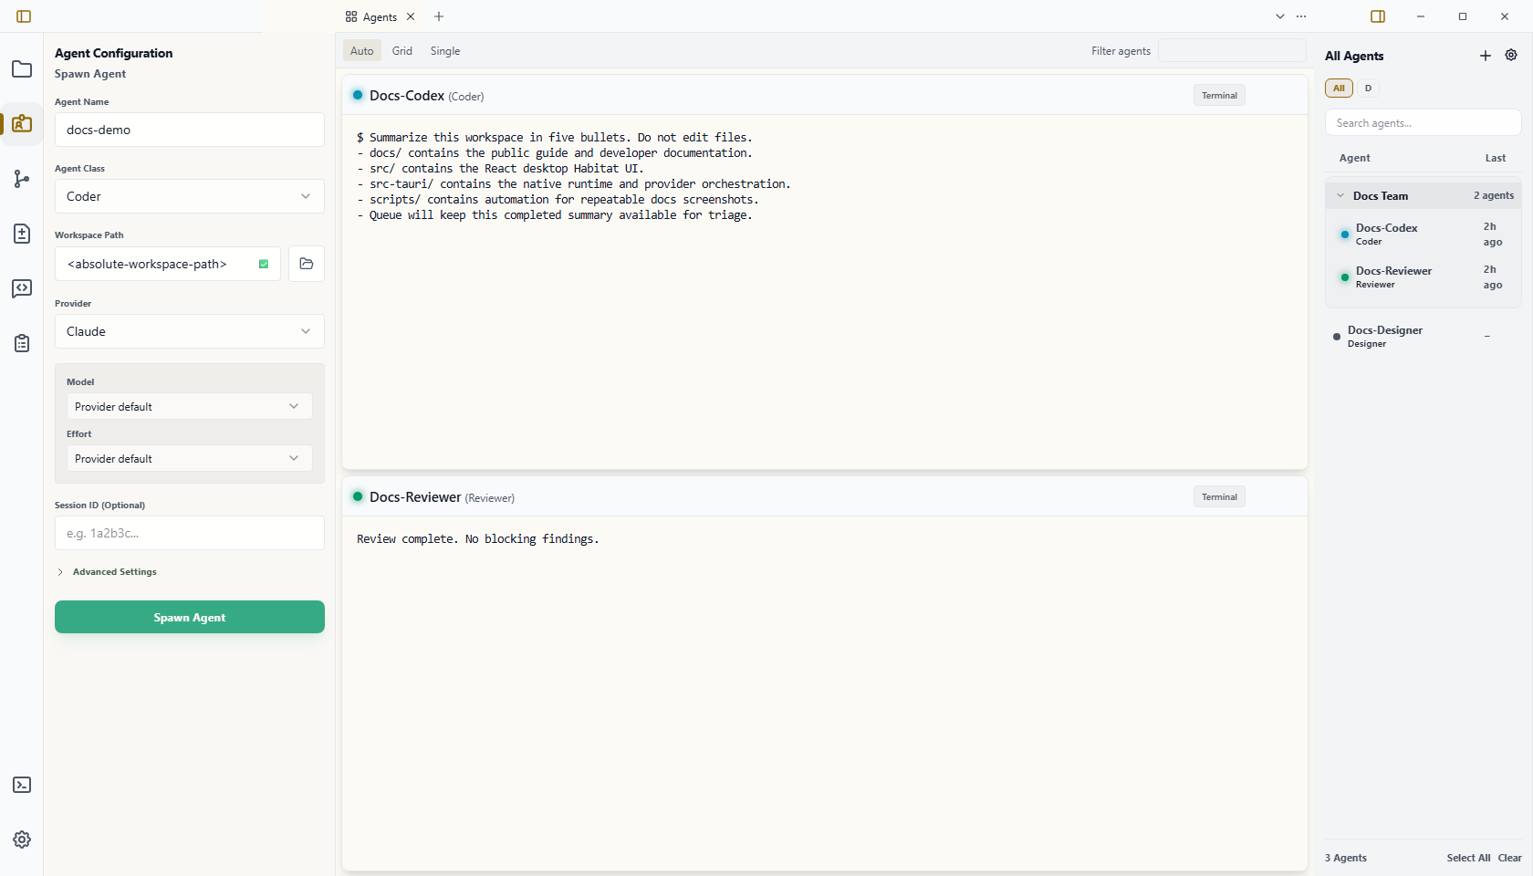1533x876 pixels.
Task: Click Docs-Codex status dot in header
Action: (358, 95)
